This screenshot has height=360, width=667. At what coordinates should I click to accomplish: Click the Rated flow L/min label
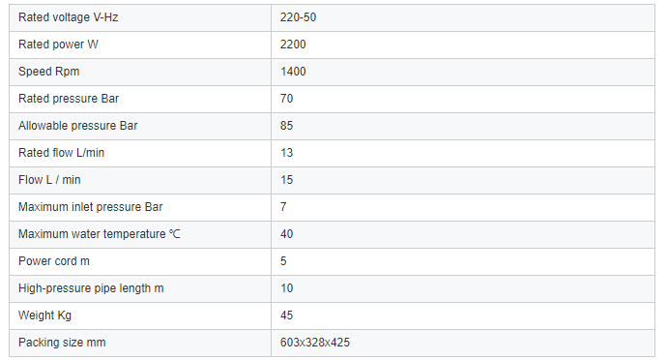point(61,153)
